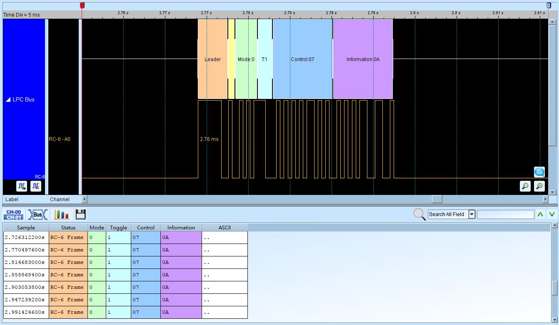Select the row at 2.814683000s

pyautogui.click(x=125, y=262)
